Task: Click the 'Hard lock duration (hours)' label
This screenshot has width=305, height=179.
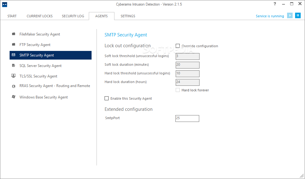Action: point(126,82)
